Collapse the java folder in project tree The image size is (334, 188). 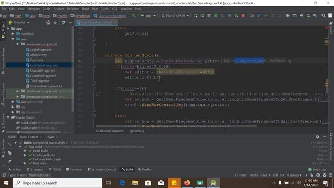click(x=13, y=39)
